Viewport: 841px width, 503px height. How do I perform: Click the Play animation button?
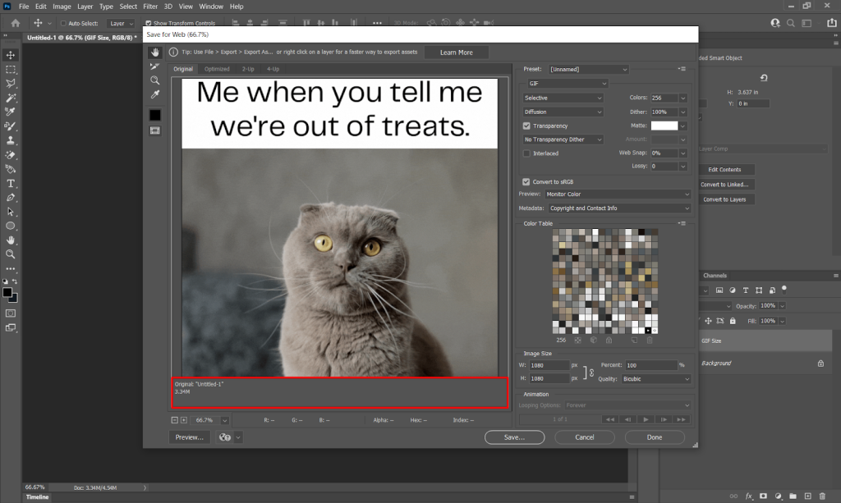pyautogui.click(x=646, y=419)
